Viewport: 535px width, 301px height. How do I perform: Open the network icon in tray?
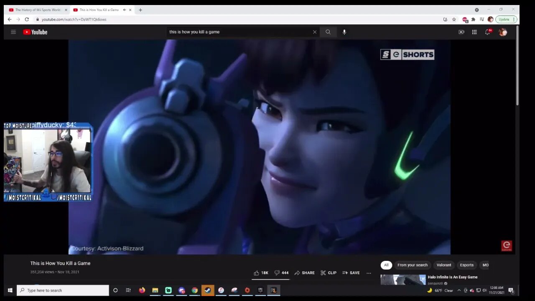pyautogui.click(x=479, y=290)
